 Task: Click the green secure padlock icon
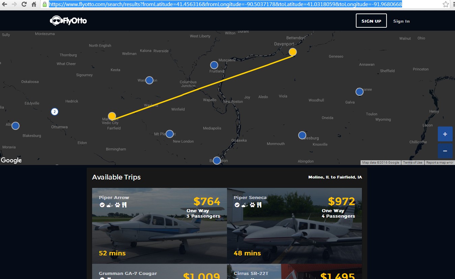pyautogui.click(x=45, y=4)
